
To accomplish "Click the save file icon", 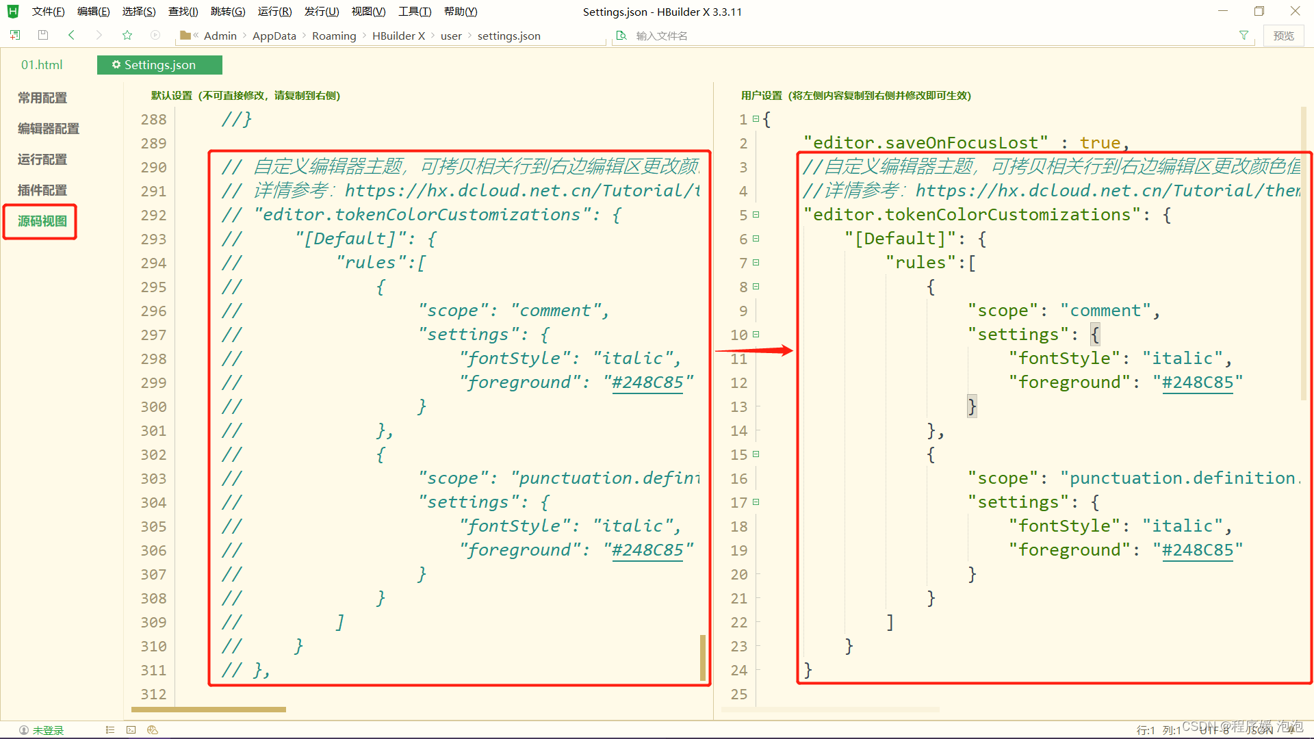I will coord(43,35).
